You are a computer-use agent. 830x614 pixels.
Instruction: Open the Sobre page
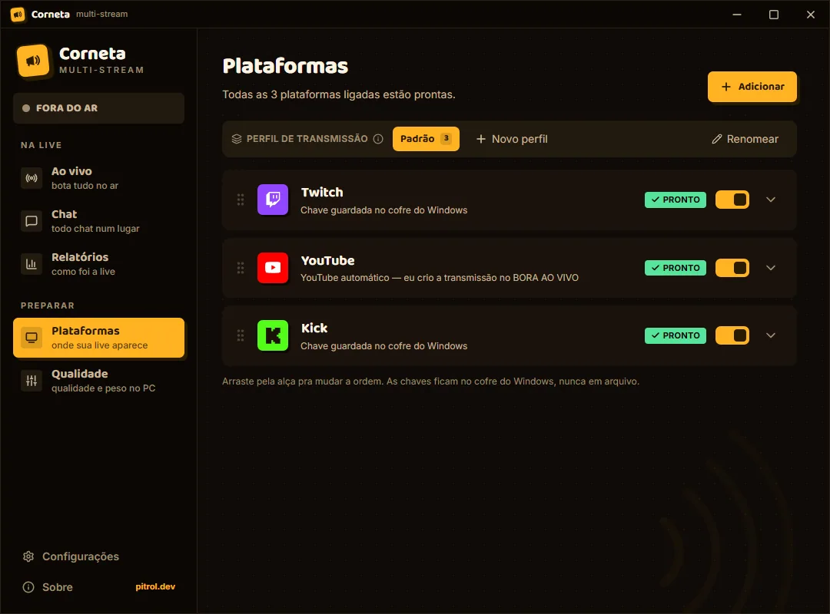(x=48, y=587)
